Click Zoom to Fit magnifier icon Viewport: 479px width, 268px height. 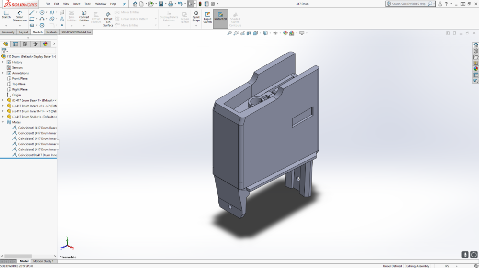click(x=229, y=33)
